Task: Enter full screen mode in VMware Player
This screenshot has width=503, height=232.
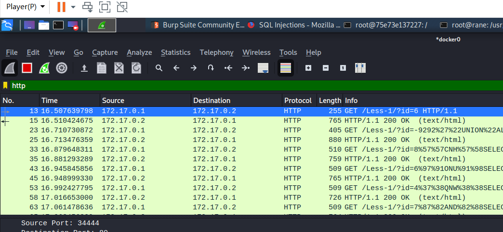Action: pos(105,7)
